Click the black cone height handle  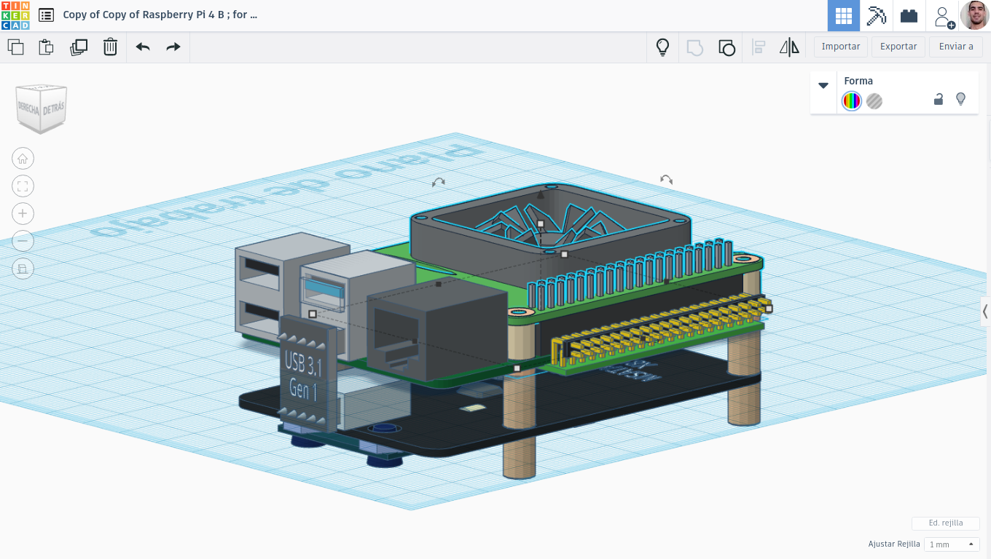tap(540, 195)
